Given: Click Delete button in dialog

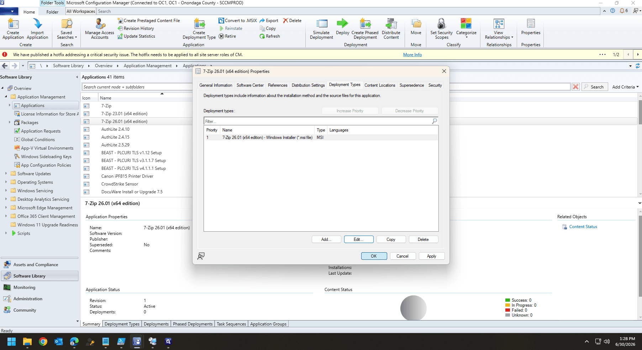Looking at the screenshot, I should tap(423, 239).
